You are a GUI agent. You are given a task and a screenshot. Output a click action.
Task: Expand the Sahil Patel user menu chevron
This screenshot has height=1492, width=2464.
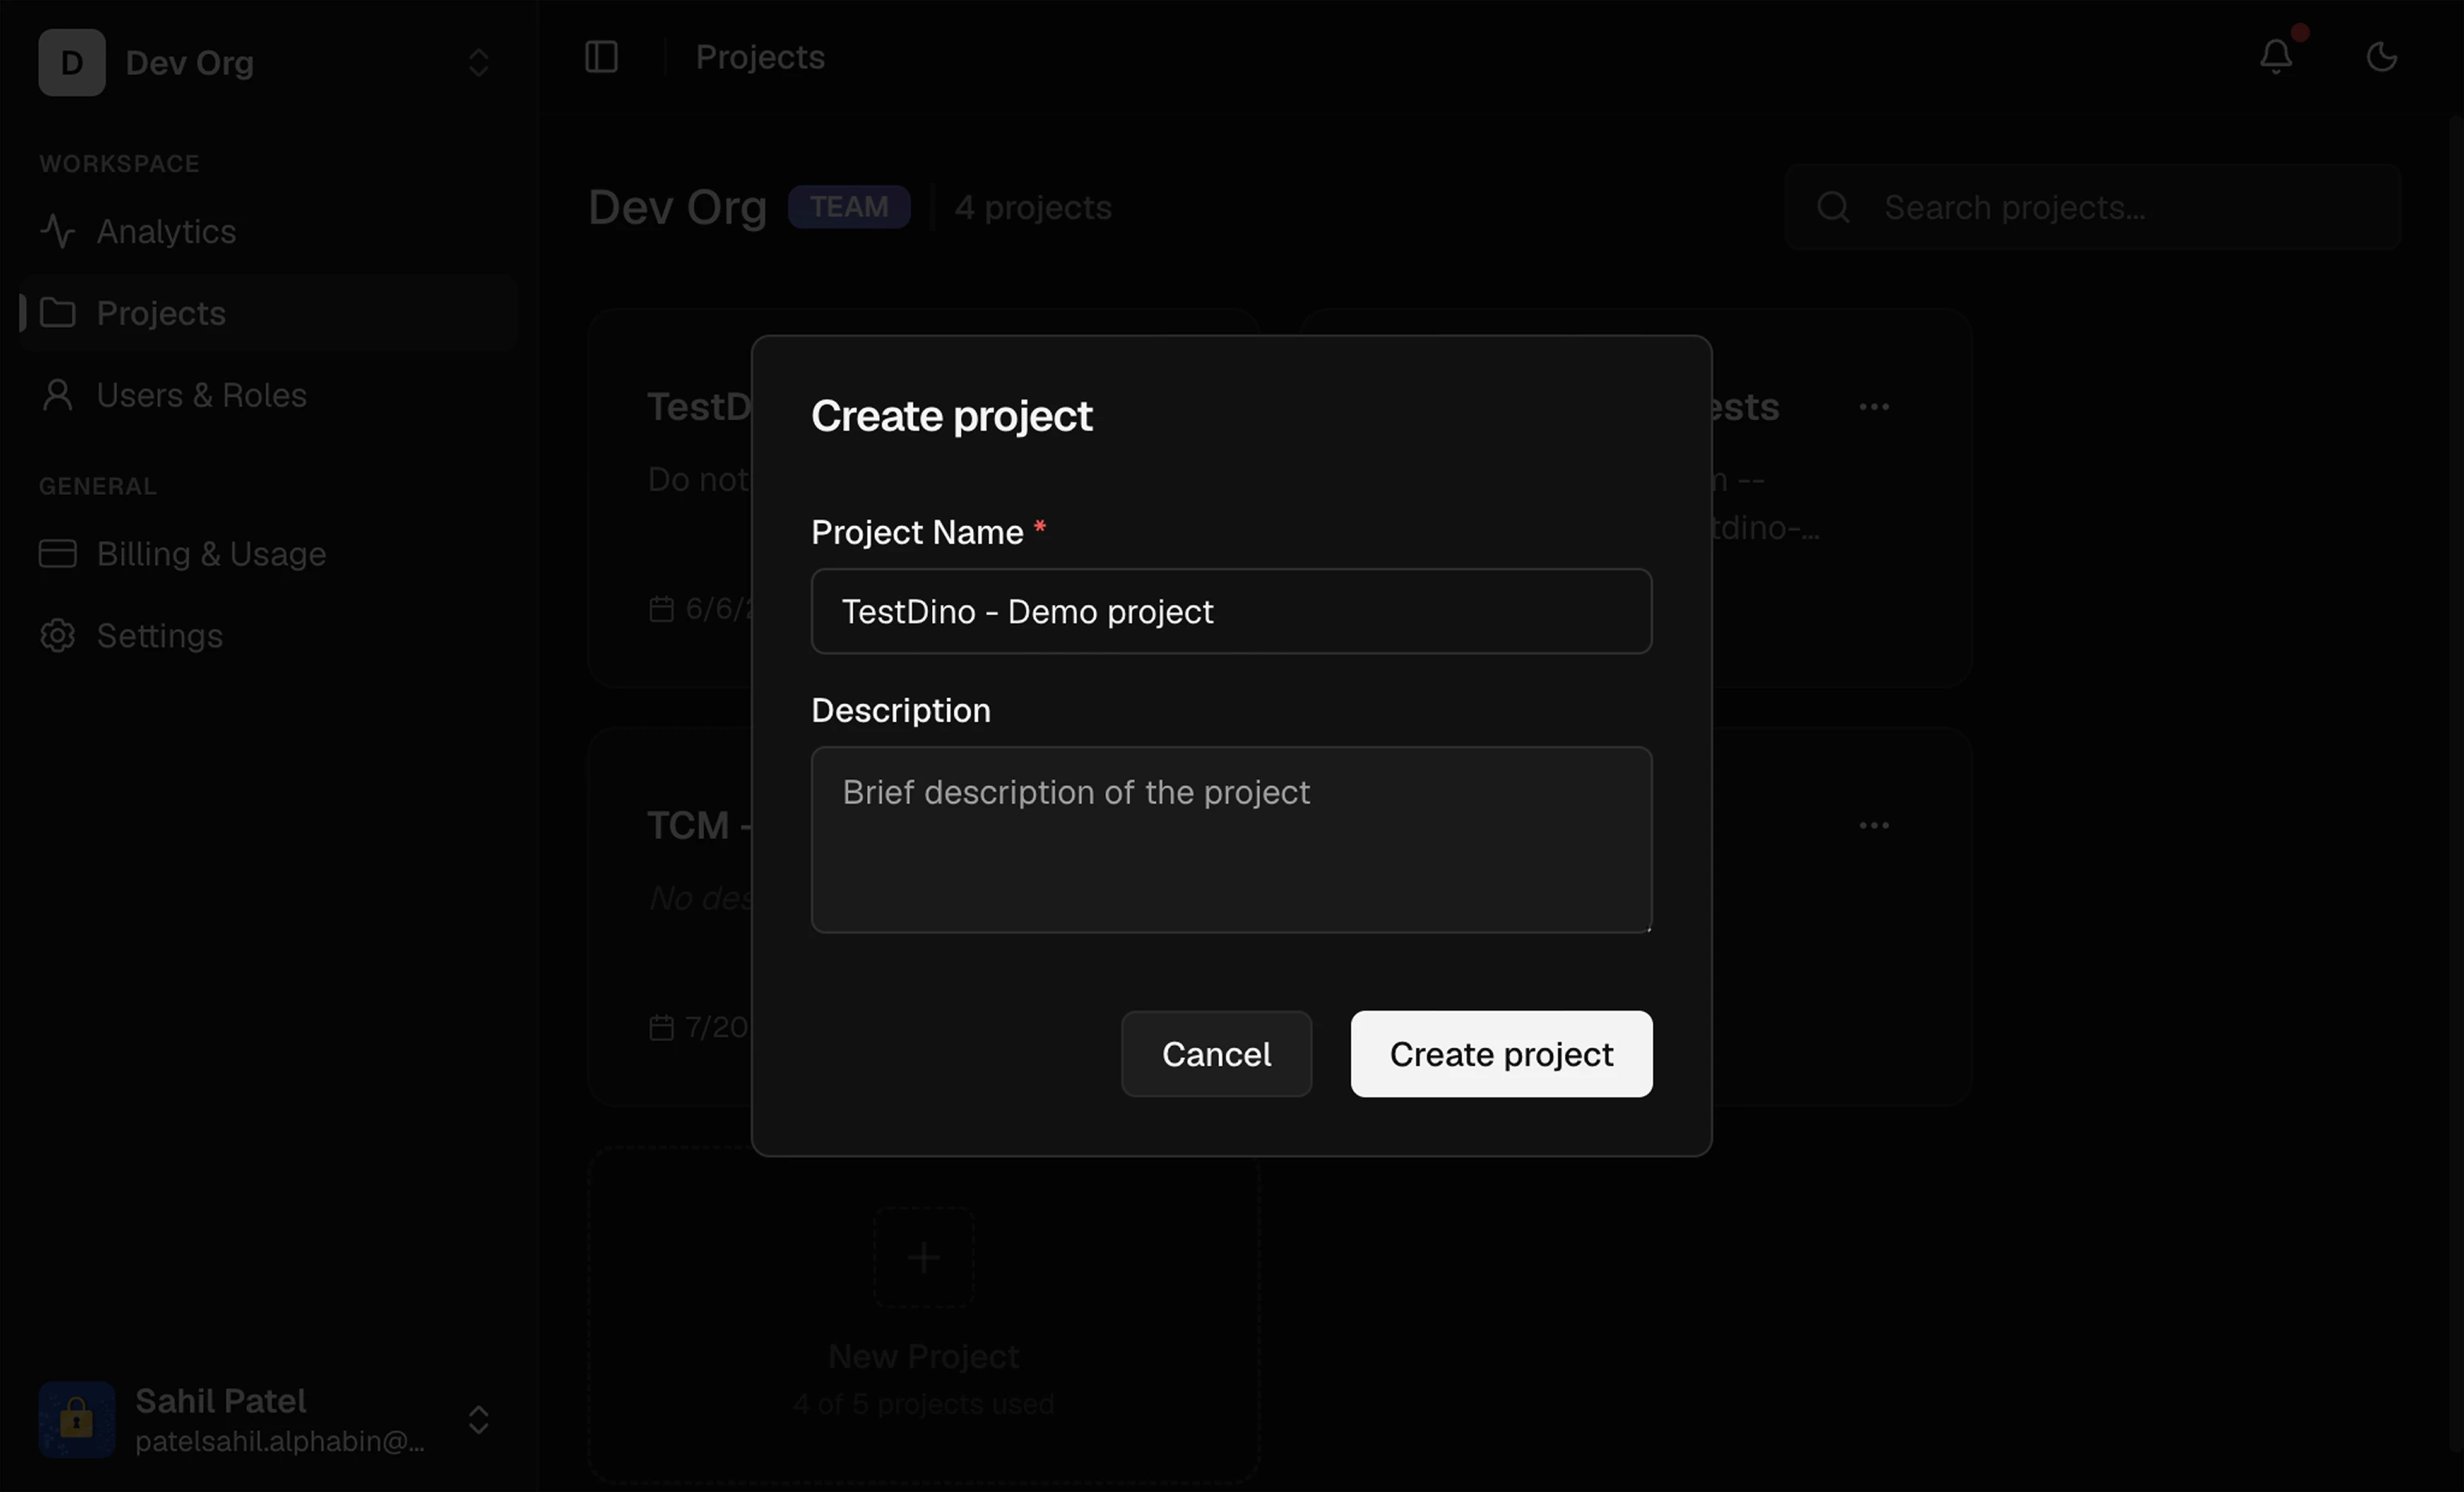478,1420
